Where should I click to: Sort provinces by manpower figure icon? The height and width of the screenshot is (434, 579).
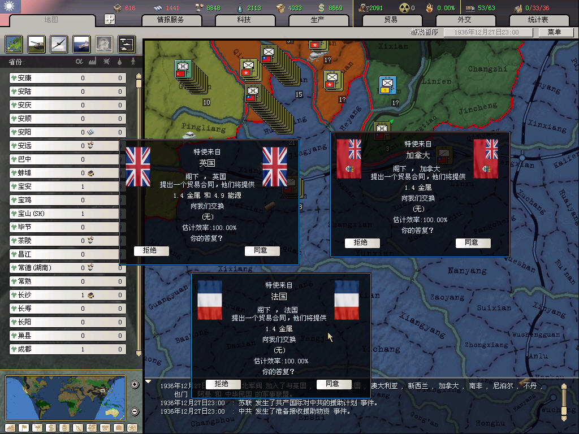click(133, 61)
